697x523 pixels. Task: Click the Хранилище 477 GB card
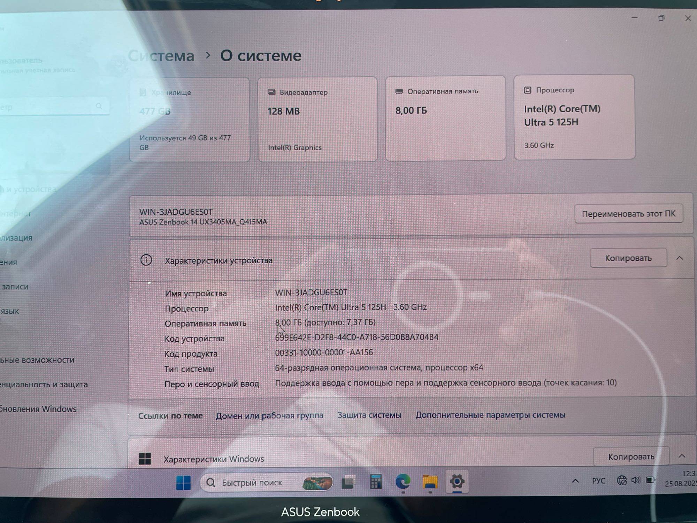coord(190,120)
